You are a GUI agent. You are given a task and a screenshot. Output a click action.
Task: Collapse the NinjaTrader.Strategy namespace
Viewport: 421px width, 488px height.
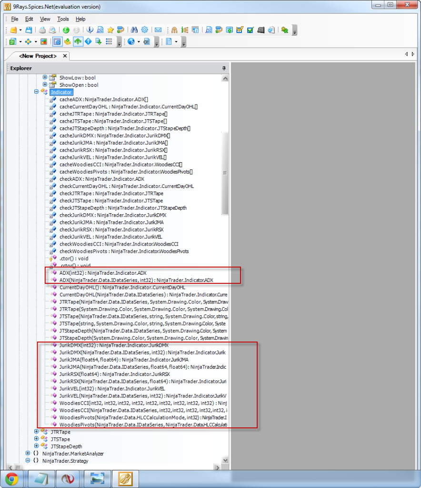click(x=28, y=461)
